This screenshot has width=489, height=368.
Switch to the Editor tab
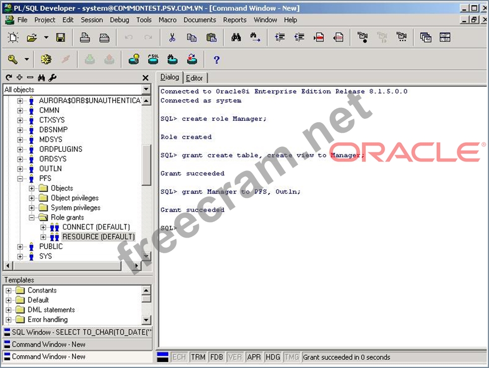click(x=194, y=78)
